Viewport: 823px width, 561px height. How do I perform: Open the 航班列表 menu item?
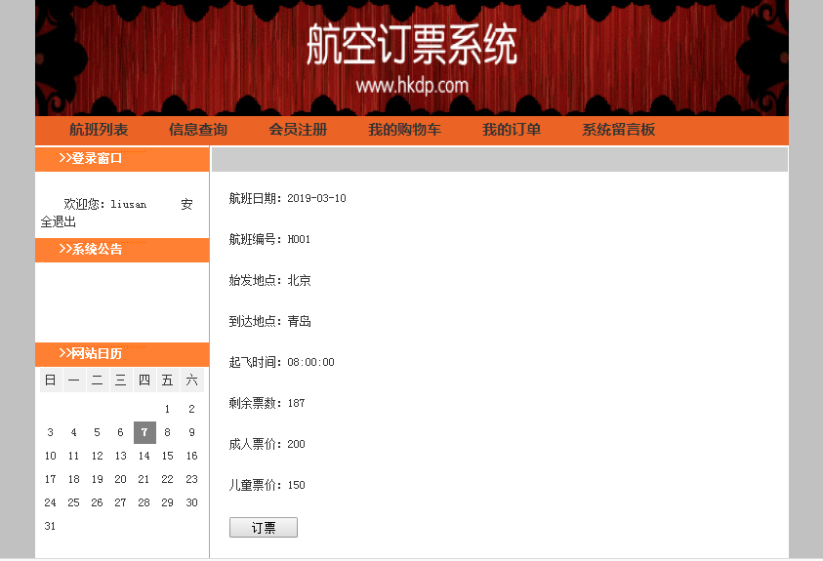pyautogui.click(x=99, y=130)
